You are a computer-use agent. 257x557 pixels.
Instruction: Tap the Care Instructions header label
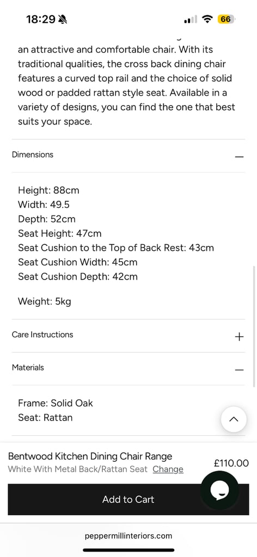point(42,335)
